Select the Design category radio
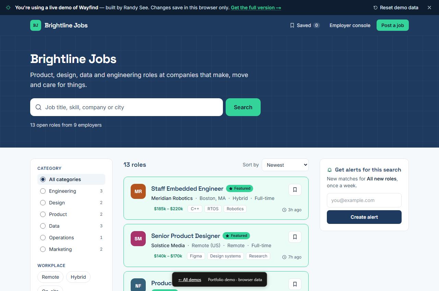The image size is (439, 291). 43,203
